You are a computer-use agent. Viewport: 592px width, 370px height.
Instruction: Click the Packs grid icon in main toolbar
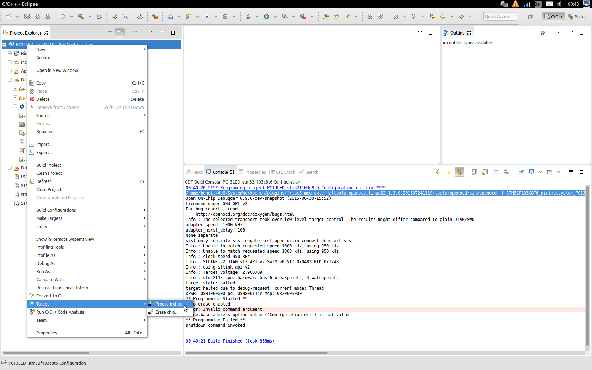click(155, 17)
